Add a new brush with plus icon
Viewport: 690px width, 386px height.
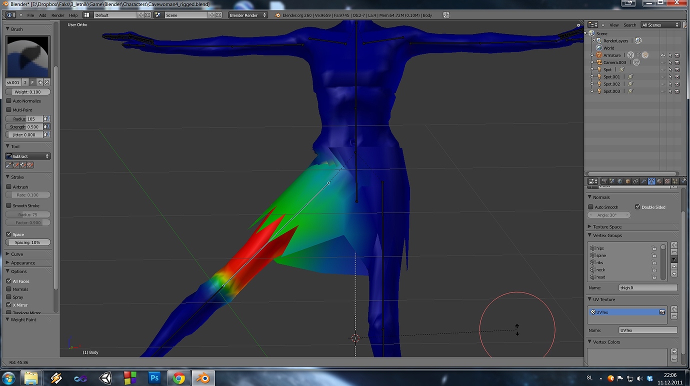coord(40,82)
